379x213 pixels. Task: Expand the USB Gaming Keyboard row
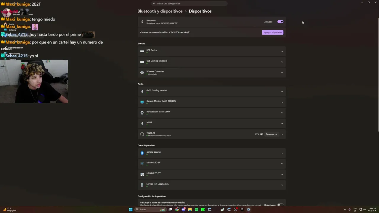(x=282, y=62)
